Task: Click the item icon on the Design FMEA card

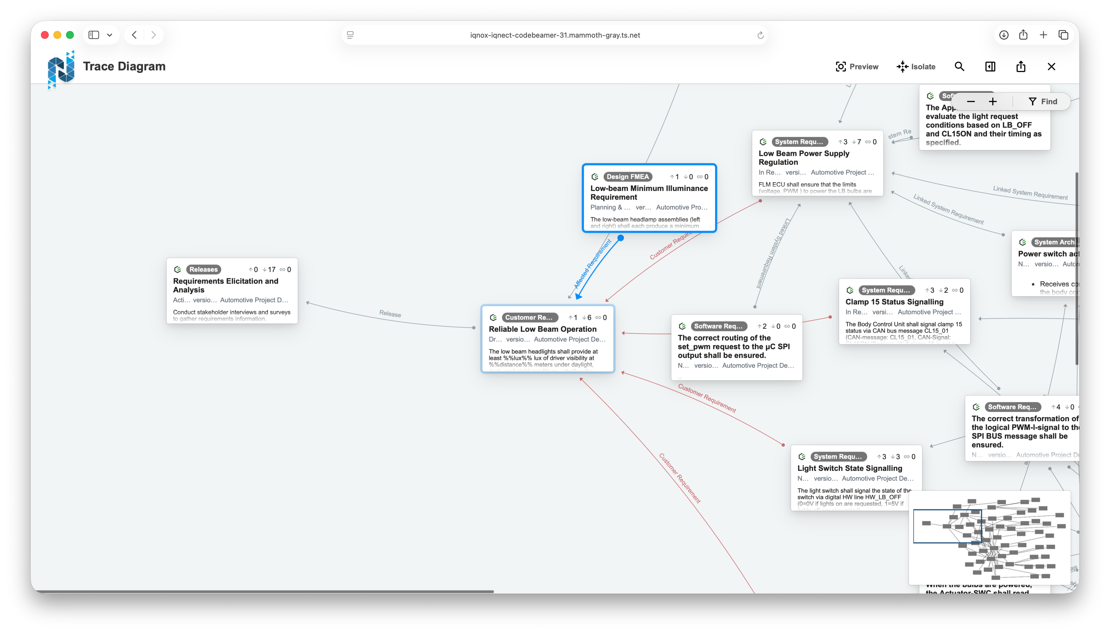Action: pos(595,177)
